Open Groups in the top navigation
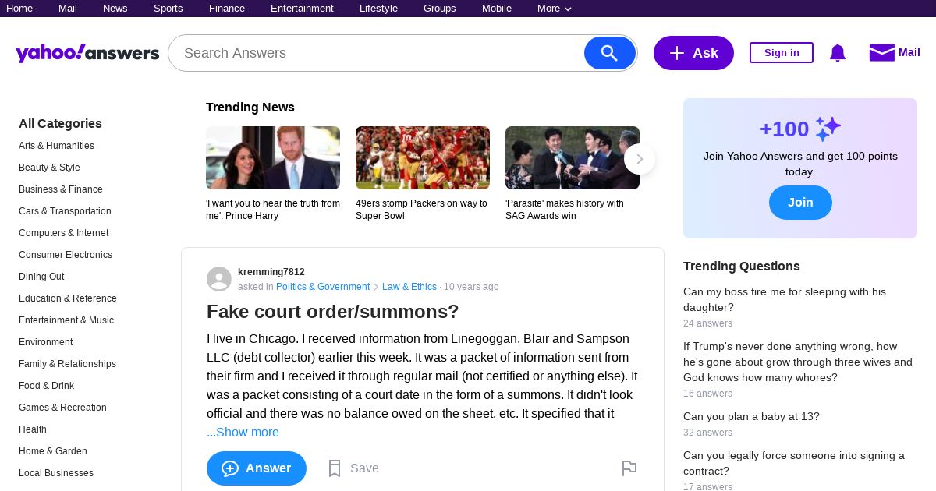 click(x=440, y=9)
